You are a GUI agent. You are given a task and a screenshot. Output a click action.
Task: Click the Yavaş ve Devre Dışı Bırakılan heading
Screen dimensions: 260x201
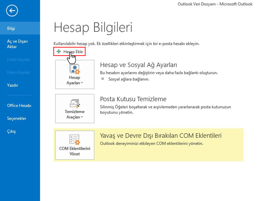pyautogui.click(x=161, y=136)
